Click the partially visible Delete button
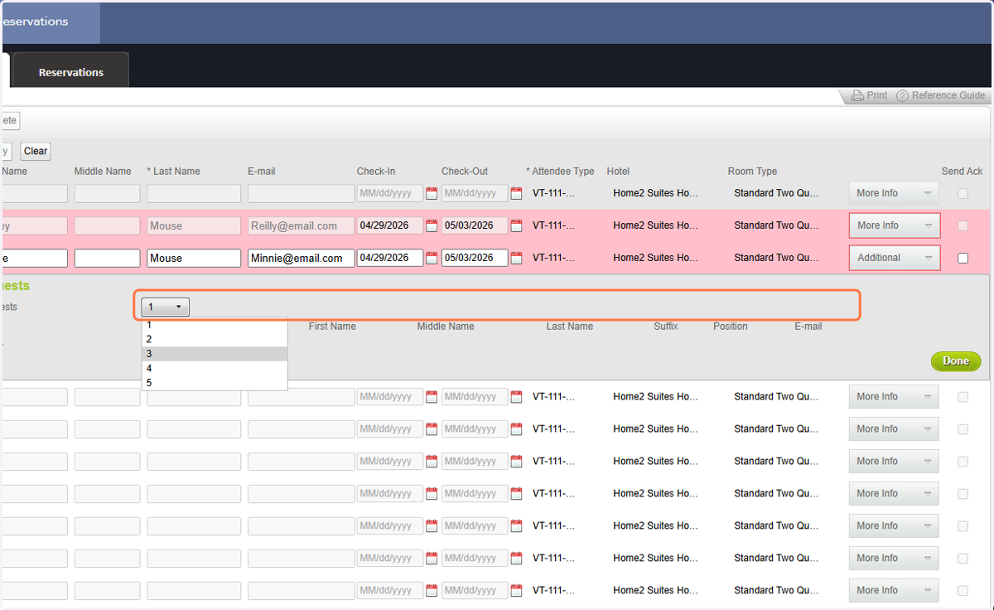Viewport: 994px width, 610px height. click(9, 121)
